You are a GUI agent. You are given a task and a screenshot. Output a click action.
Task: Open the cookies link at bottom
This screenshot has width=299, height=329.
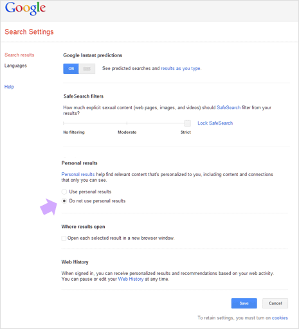pos(280,318)
